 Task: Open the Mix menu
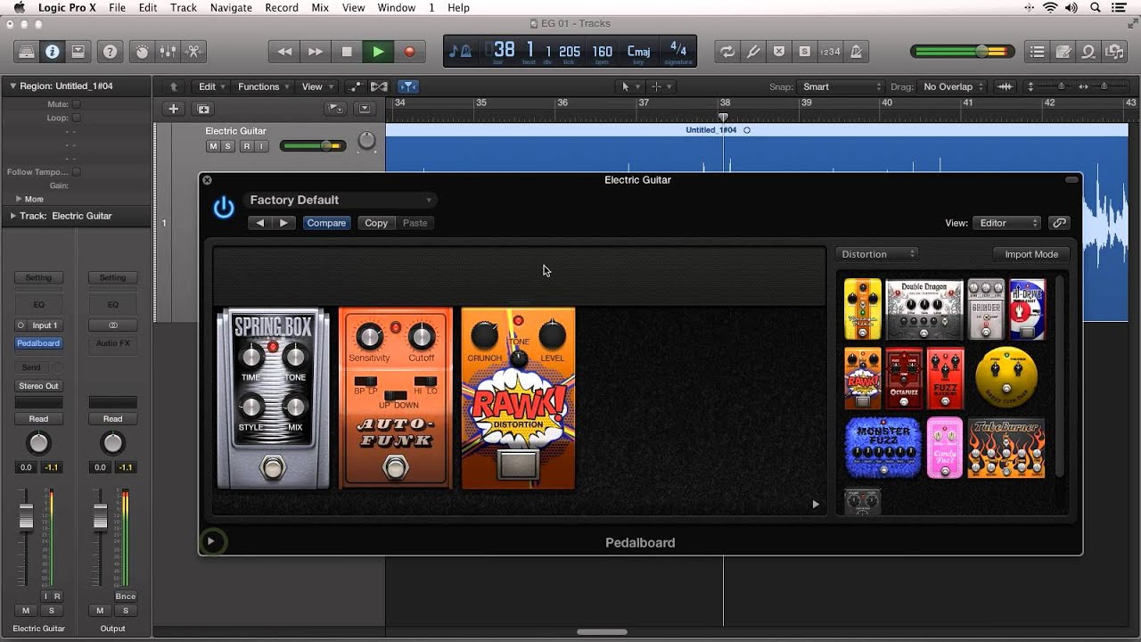tap(320, 7)
